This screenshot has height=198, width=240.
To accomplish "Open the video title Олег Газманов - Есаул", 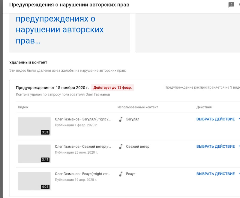I will point(83,174).
